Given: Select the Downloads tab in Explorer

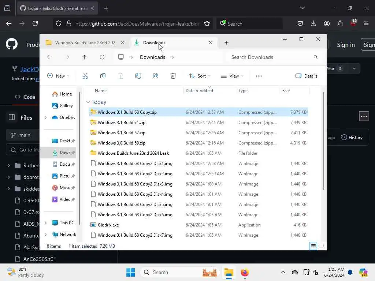Looking at the screenshot, I should 174,42.
